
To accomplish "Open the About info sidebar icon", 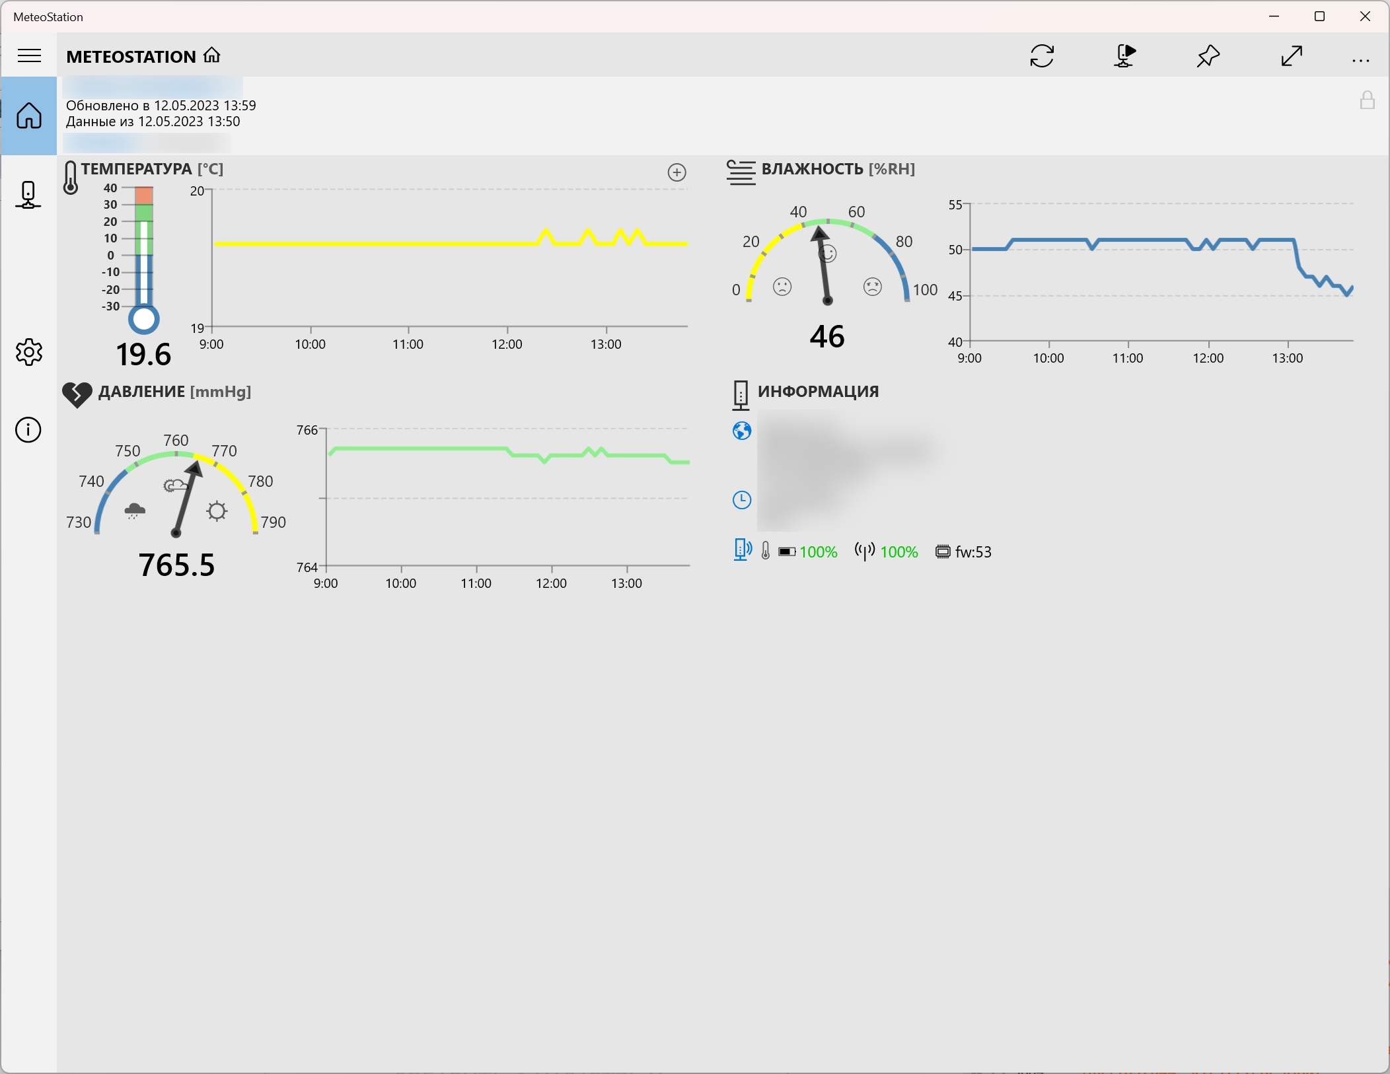I will click(28, 430).
